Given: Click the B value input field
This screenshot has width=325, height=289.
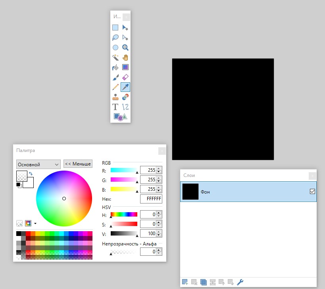Looking at the screenshot, I should pos(148,189).
